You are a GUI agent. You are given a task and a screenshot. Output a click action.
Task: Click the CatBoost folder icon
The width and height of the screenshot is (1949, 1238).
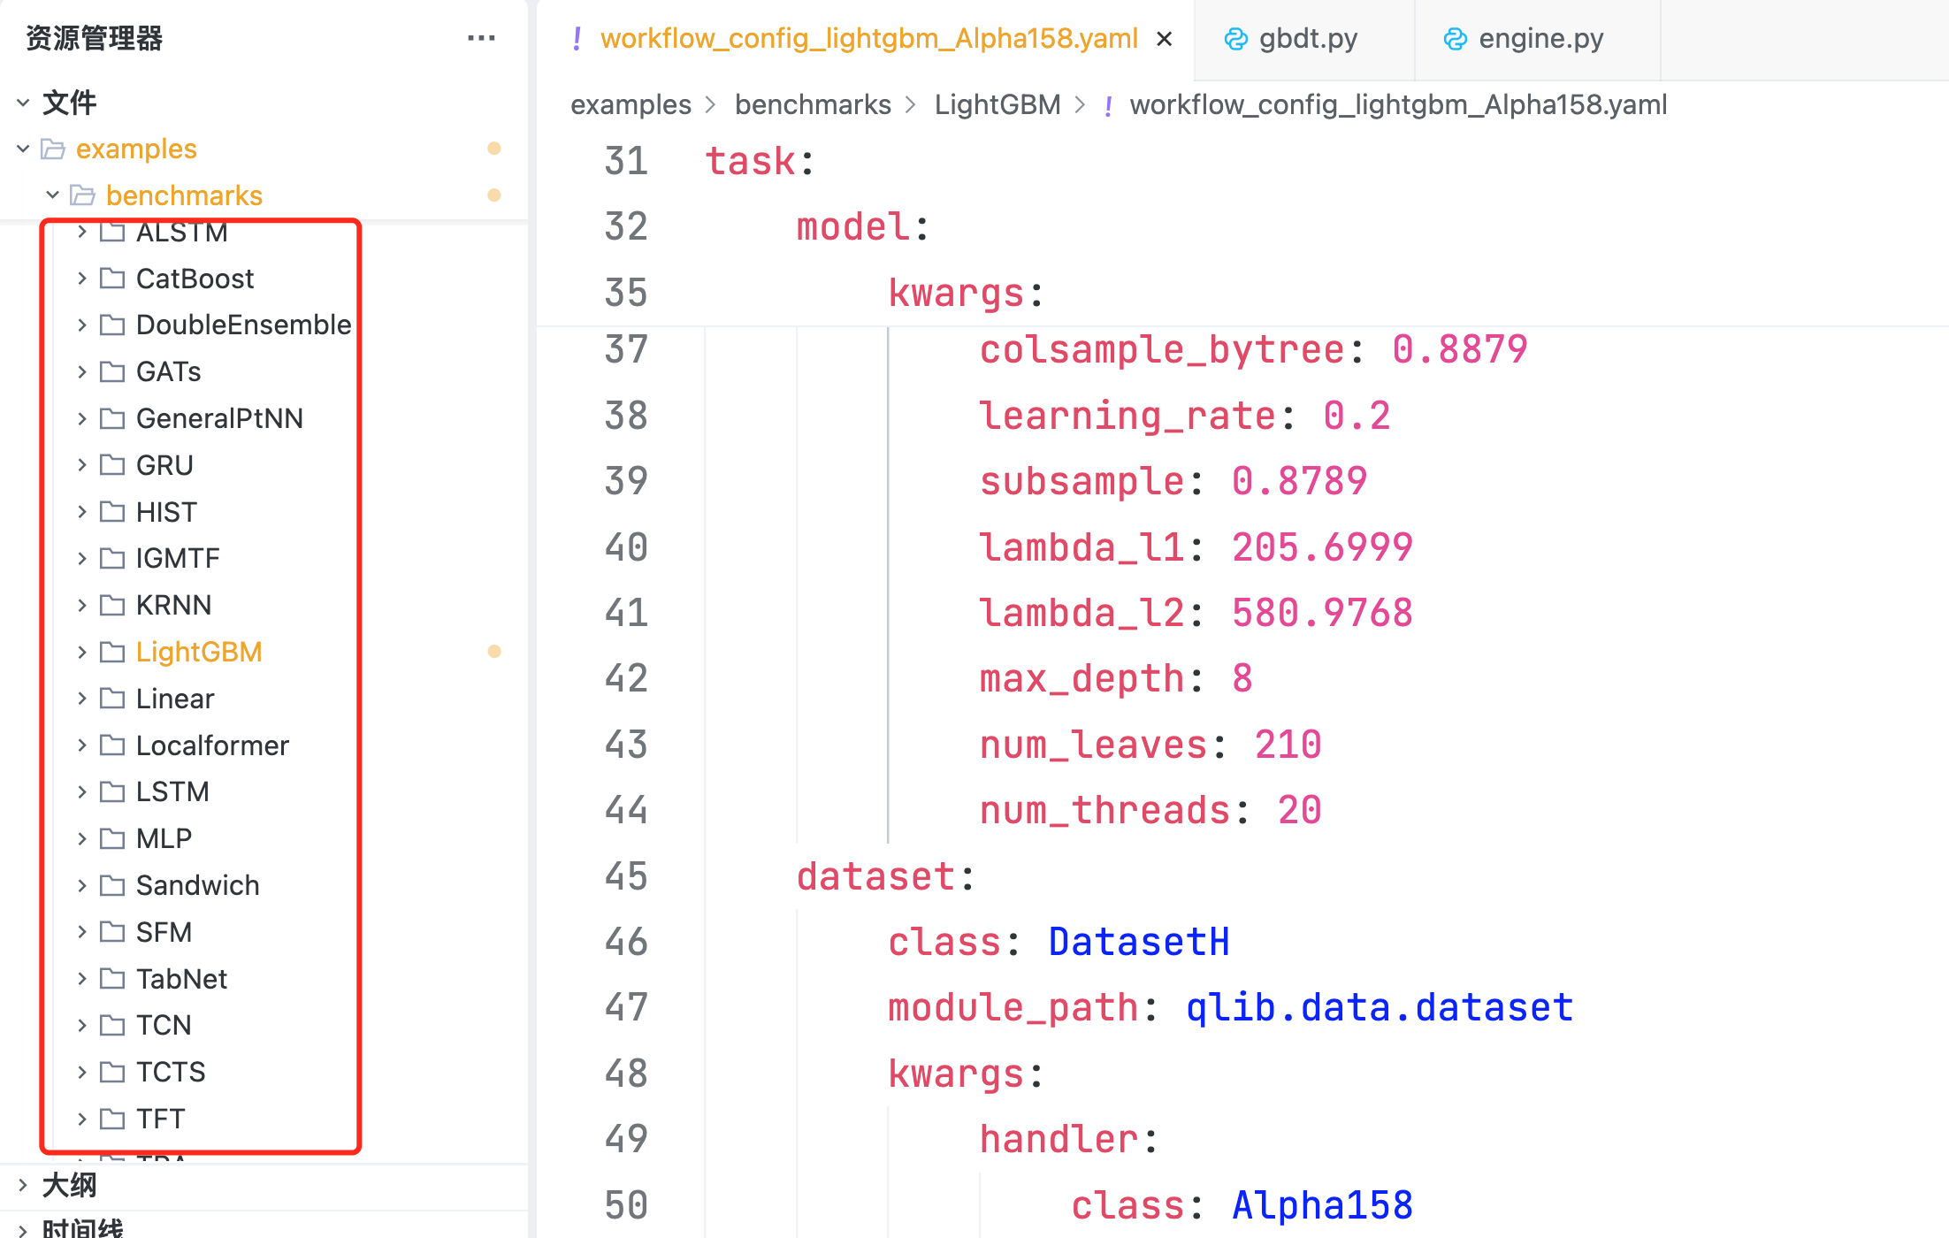tap(112, 279)
